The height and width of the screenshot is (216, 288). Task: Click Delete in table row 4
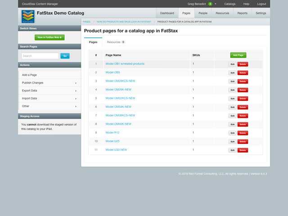tap(243, 90)
